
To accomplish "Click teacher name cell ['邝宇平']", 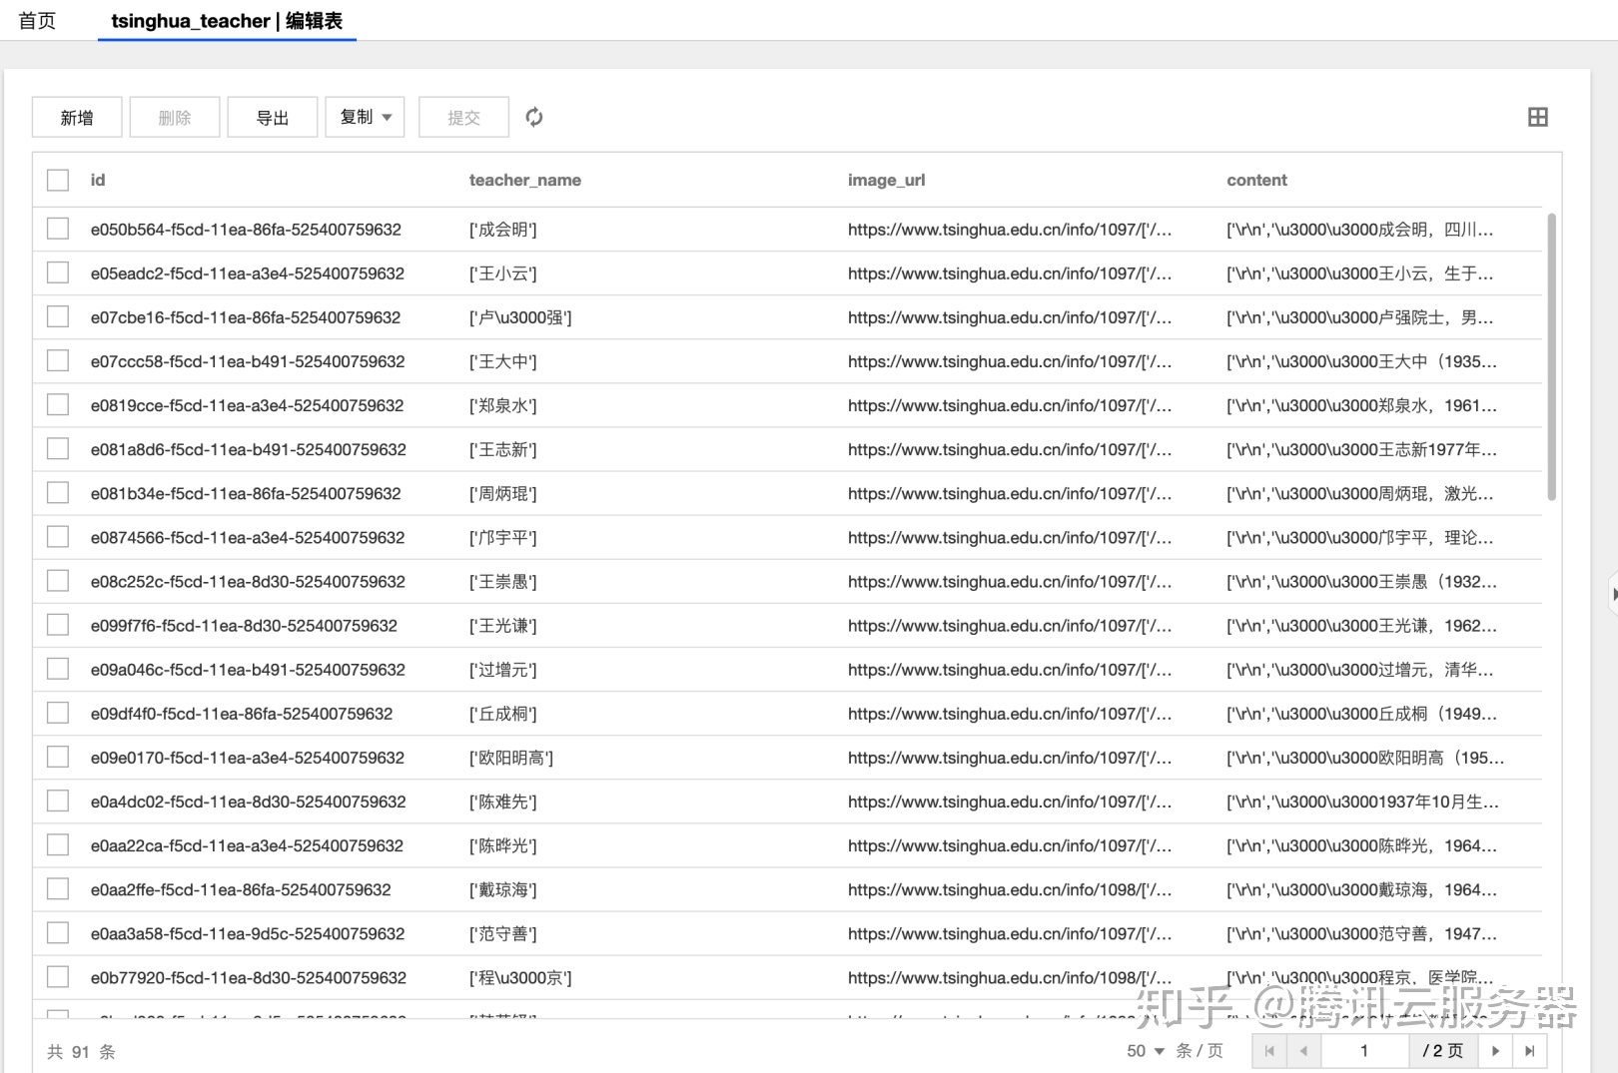I will tap(502, 537).
